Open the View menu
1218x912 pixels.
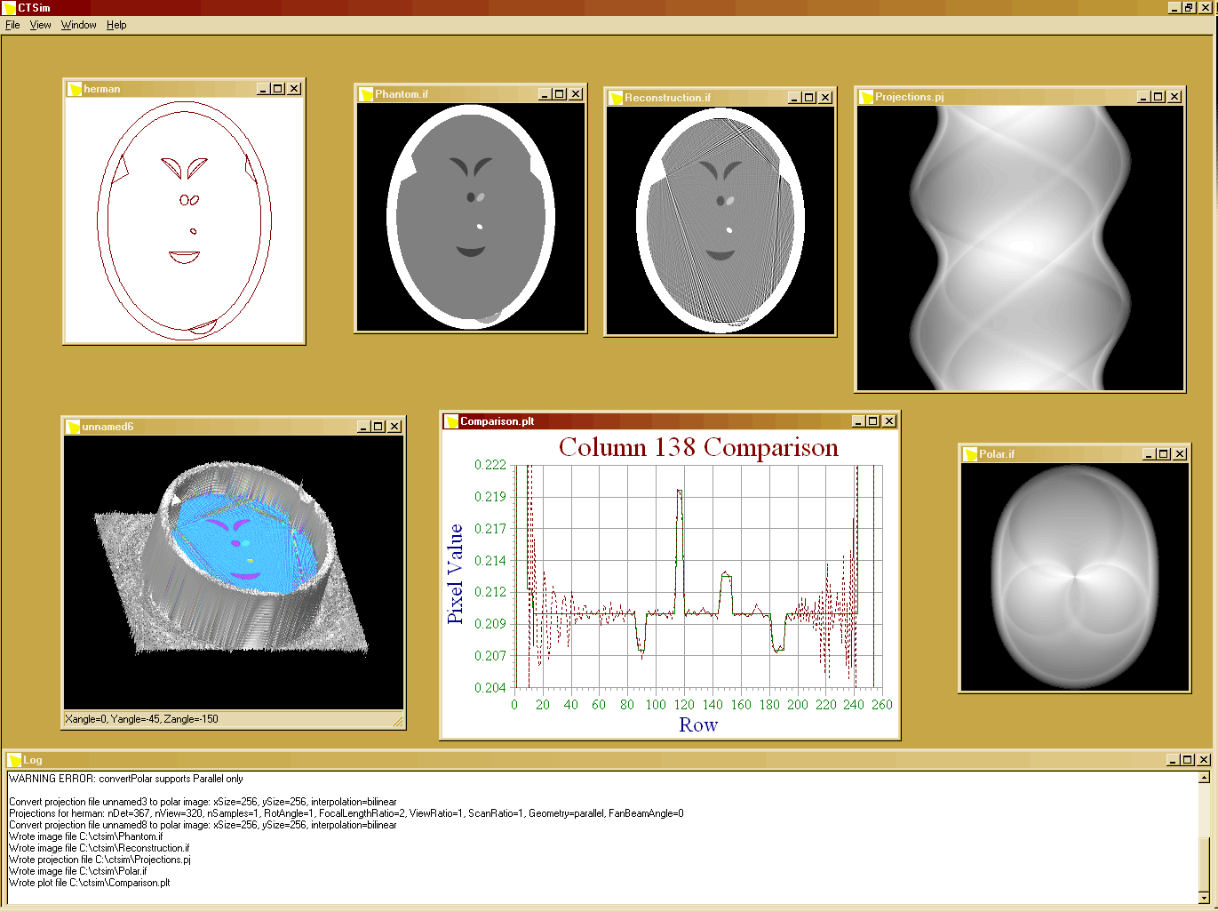click(x=40, y=25)
